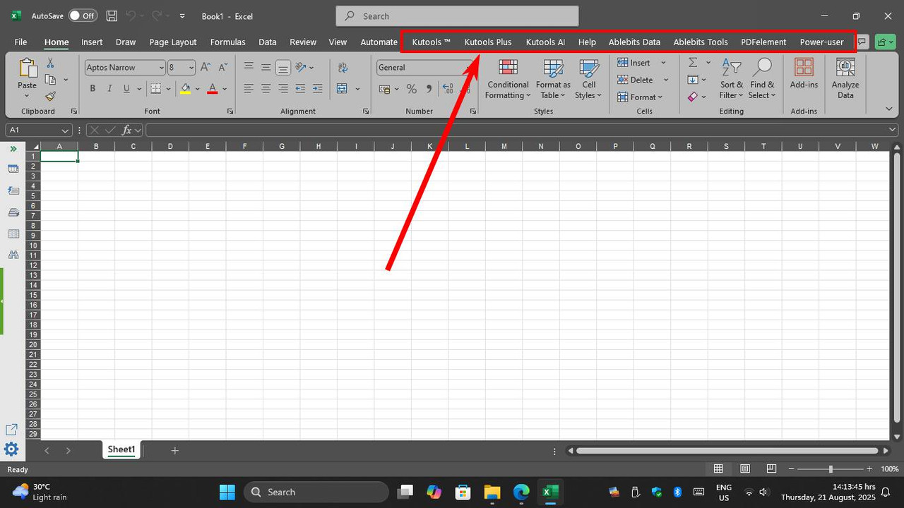This screenshot has height=508, width=904.
Task: Click the Insert button in Cells group
Action: [x=634, y=63]
